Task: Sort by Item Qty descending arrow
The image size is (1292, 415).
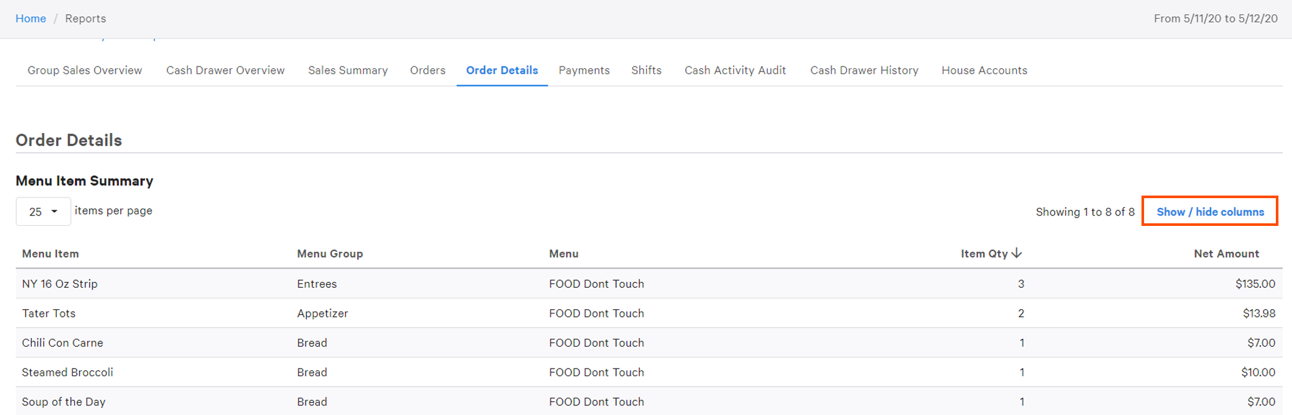Action: [x=1017, y=253]
